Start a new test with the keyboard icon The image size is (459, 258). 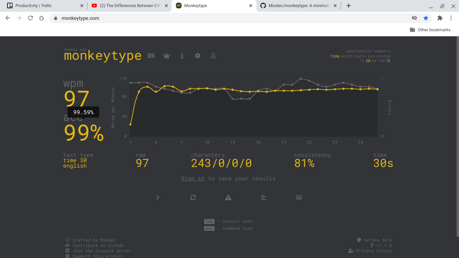tap(151, 56)
